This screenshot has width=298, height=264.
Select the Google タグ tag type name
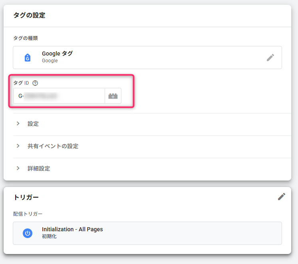tap(57, 54)
